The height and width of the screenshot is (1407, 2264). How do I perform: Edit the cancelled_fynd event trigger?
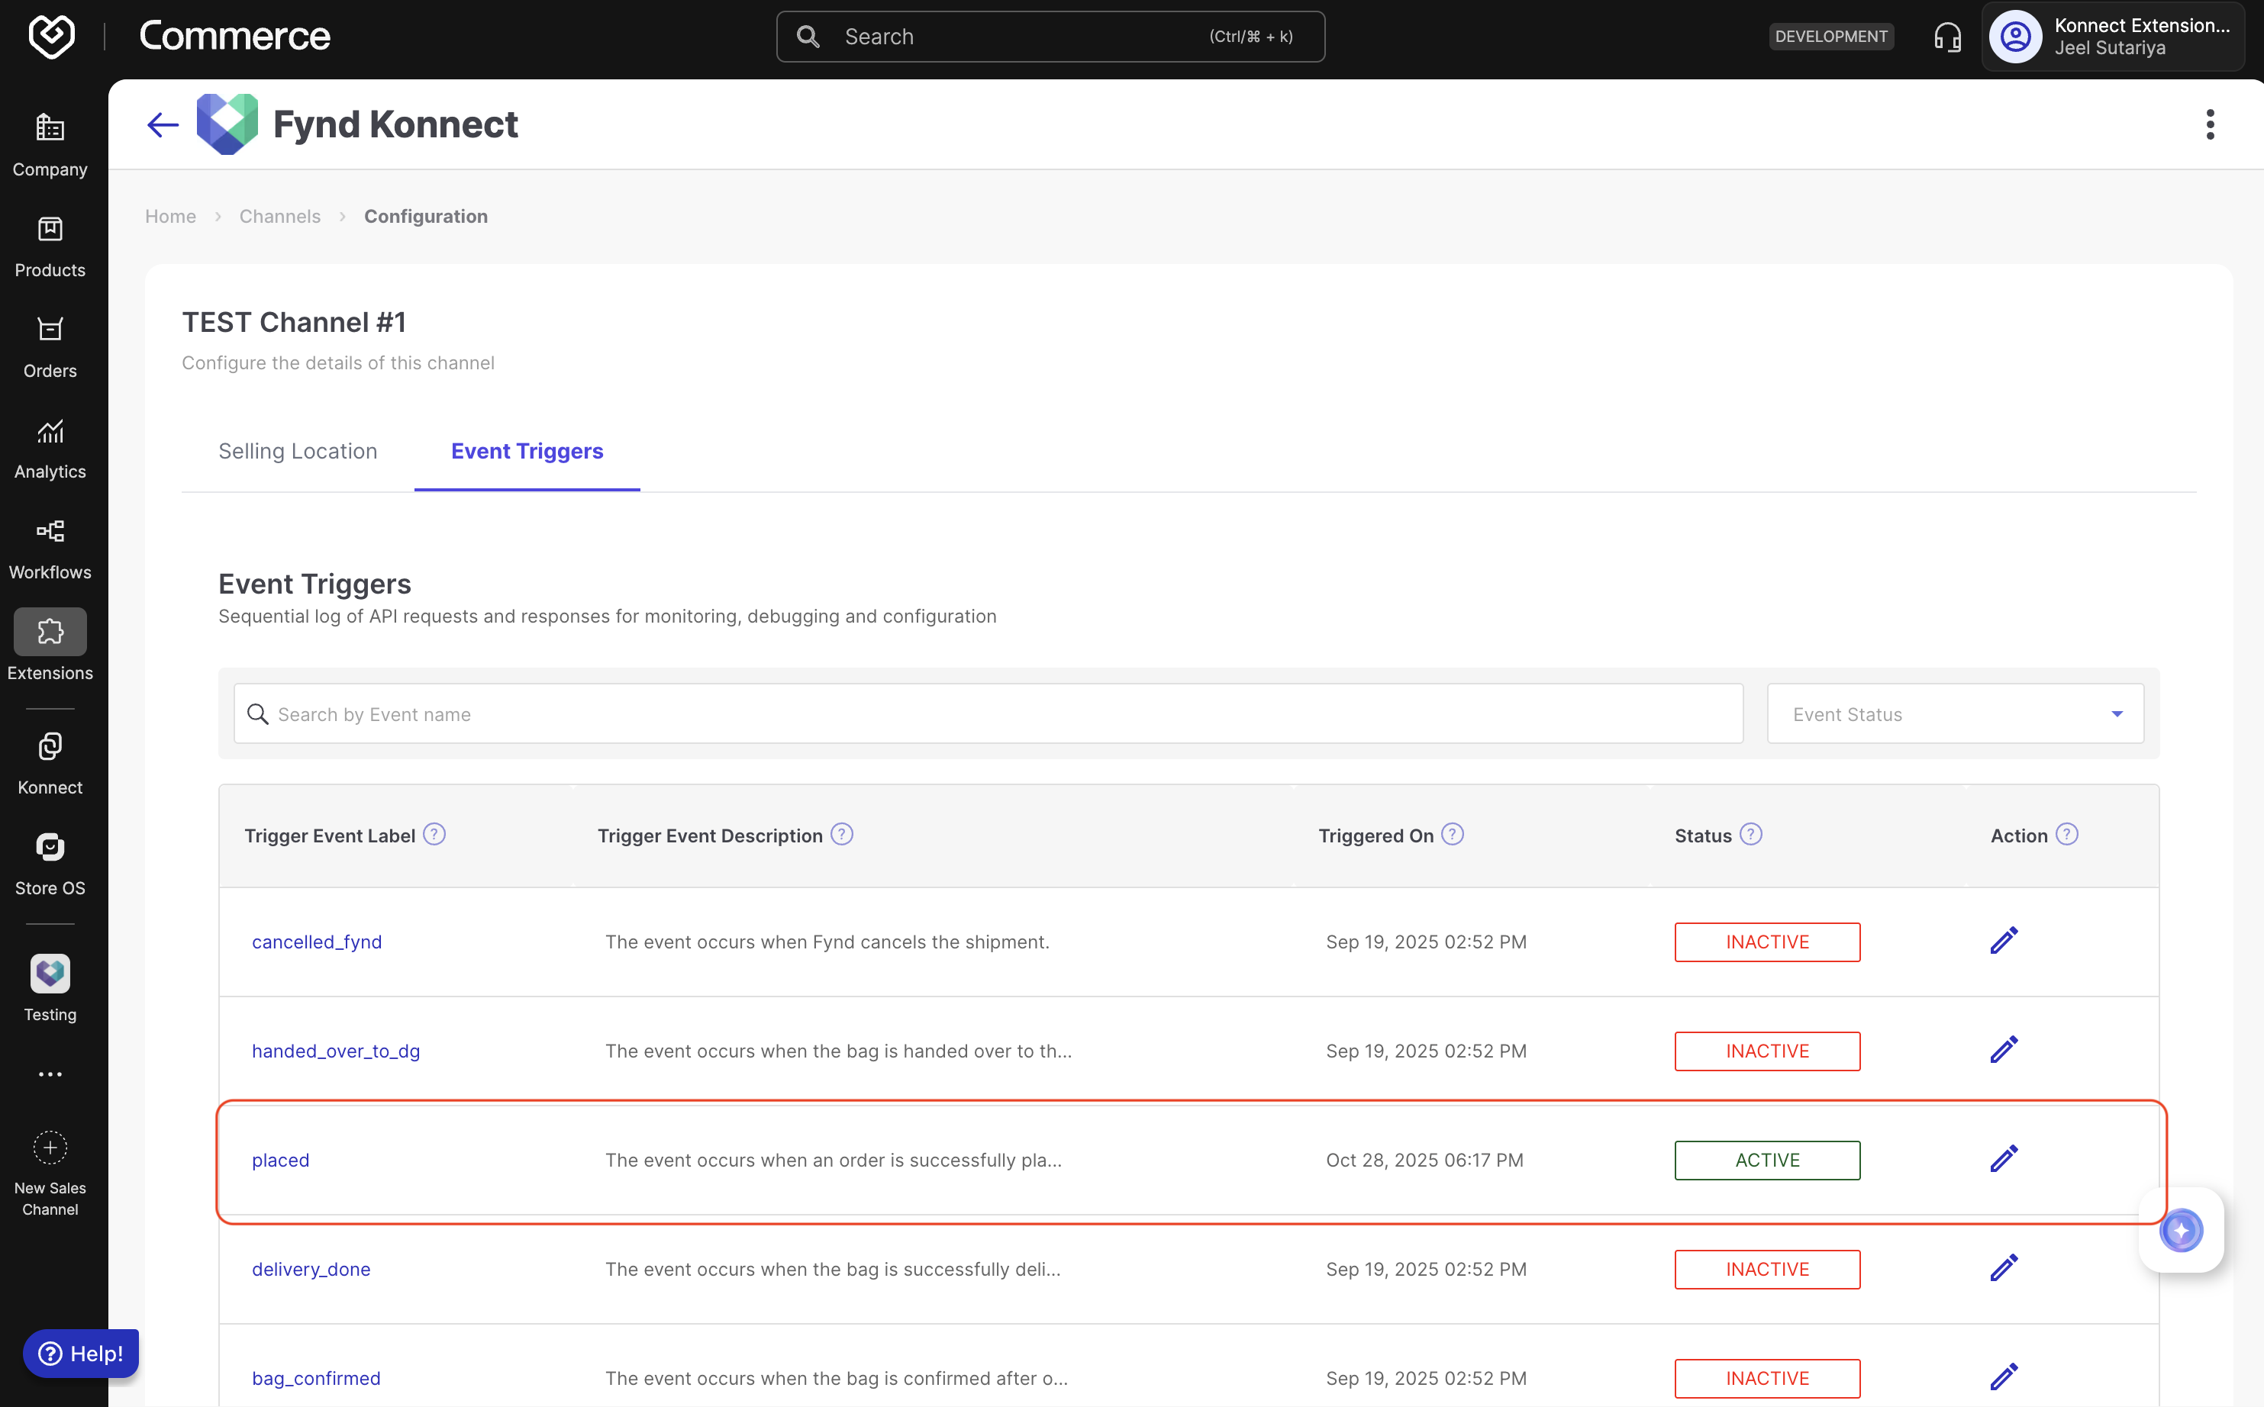pyautogui.click(x=2004, y=941)
